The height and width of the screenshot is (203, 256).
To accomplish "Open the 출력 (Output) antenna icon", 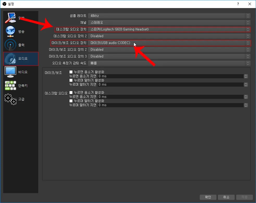I will point(10,45).
